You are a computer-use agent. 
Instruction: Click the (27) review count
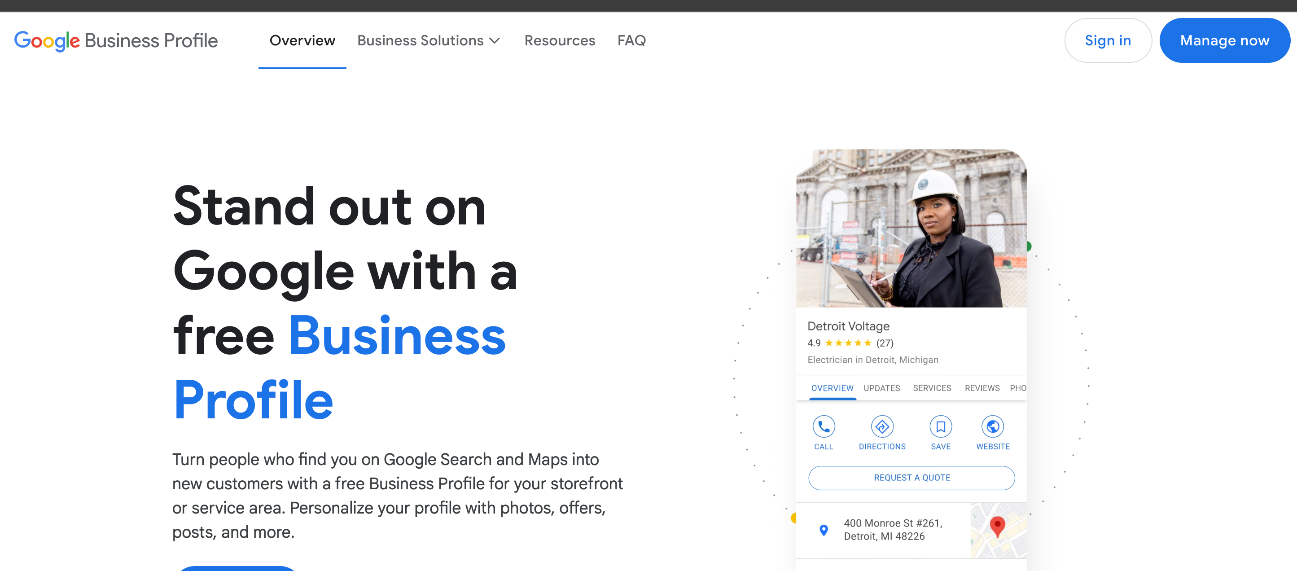point(885,343)
